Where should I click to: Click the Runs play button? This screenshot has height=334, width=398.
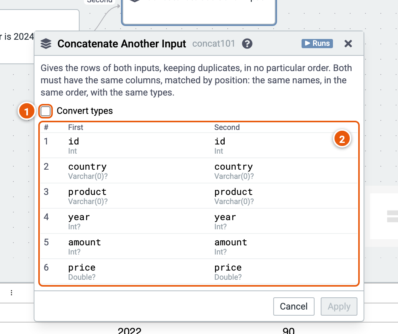[x=317, y=43]
